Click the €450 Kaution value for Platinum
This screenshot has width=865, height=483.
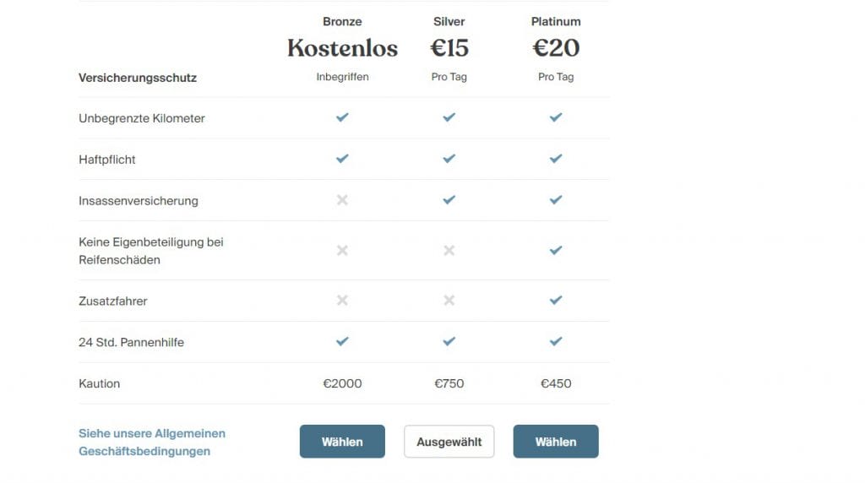tap(556, 383)
